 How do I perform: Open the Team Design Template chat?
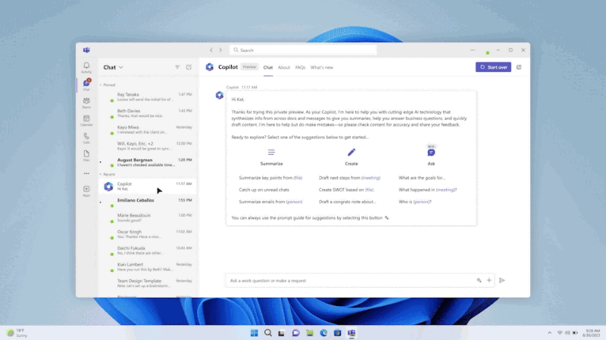148,283
